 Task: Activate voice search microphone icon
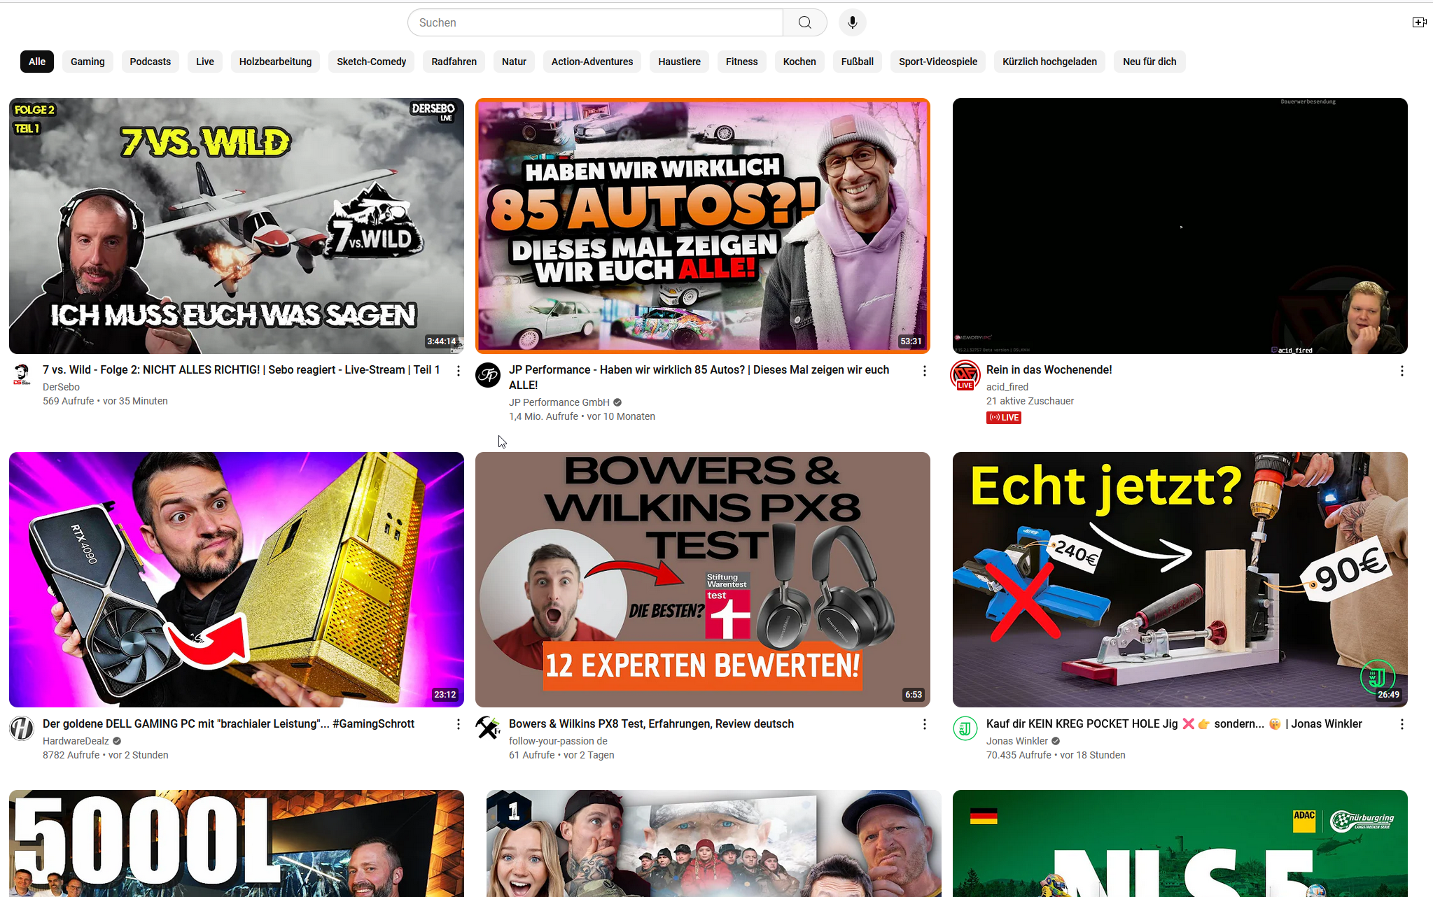[x=852, y=22]
